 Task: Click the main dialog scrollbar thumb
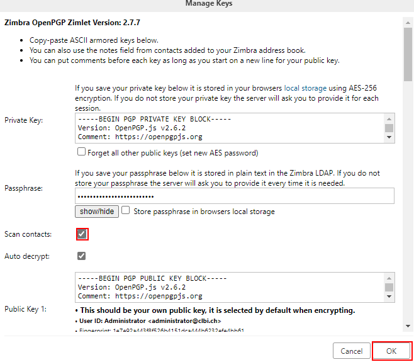click(x=408, y=54)
